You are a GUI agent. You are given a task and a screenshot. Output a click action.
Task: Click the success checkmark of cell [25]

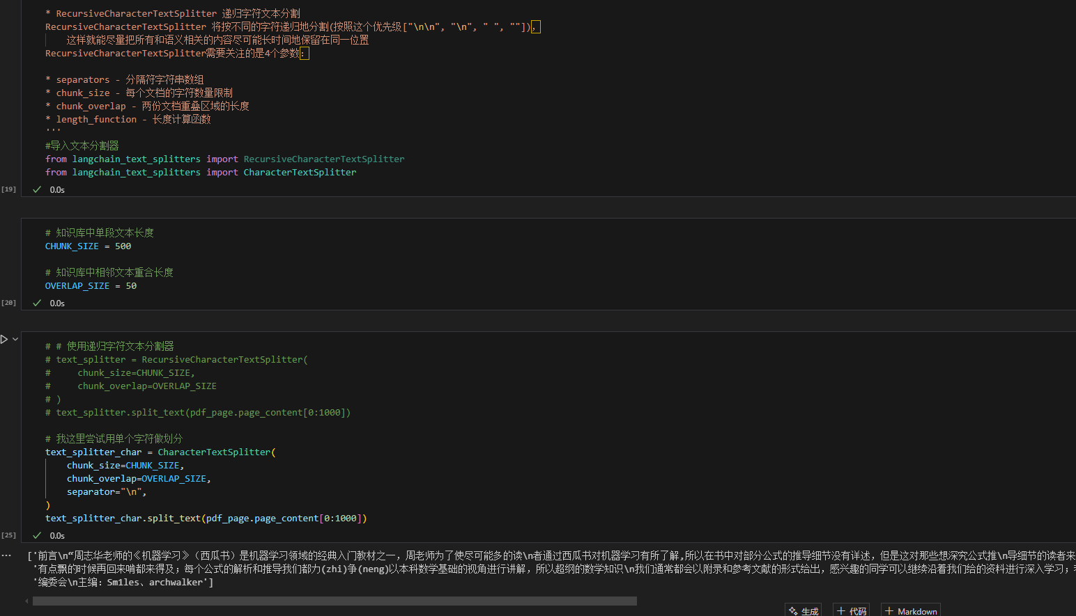[37, 535]
